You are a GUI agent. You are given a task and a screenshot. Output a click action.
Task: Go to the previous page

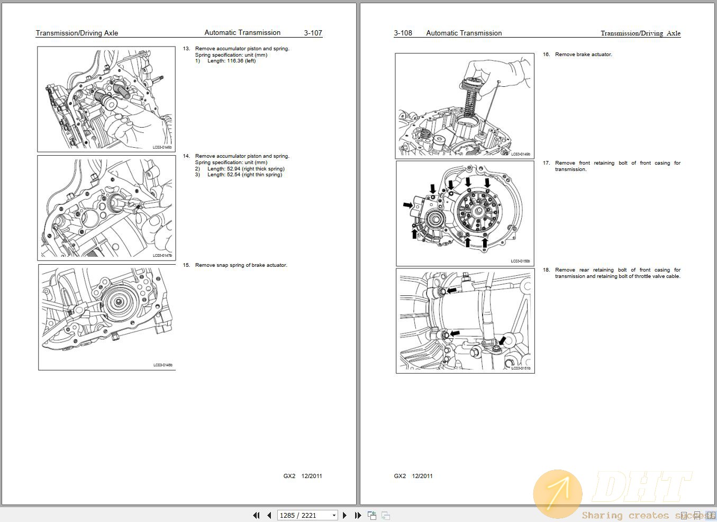pos(269,515)
